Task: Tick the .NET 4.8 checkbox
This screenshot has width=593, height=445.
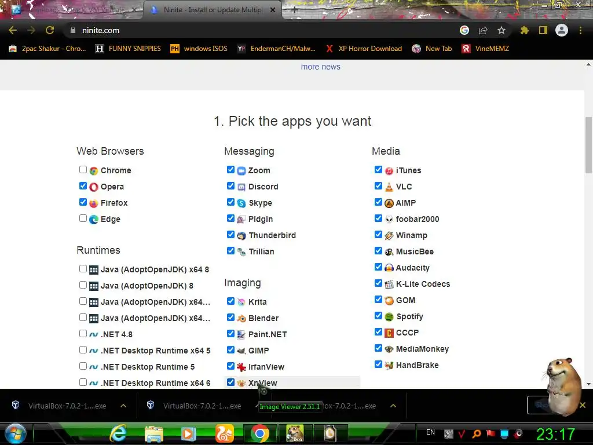Action: click(83, 334)
